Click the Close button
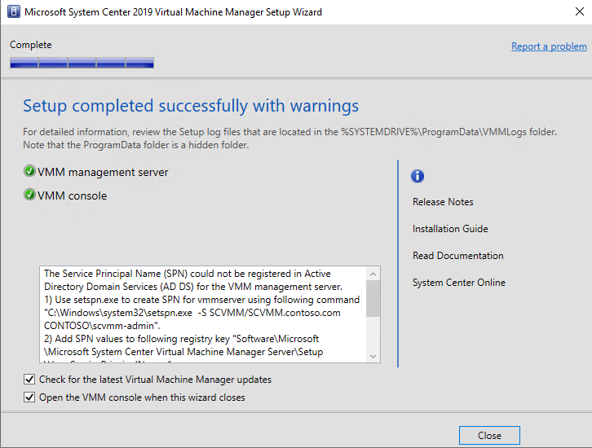This screenshot has height=448, width=592. pos(489,436)
